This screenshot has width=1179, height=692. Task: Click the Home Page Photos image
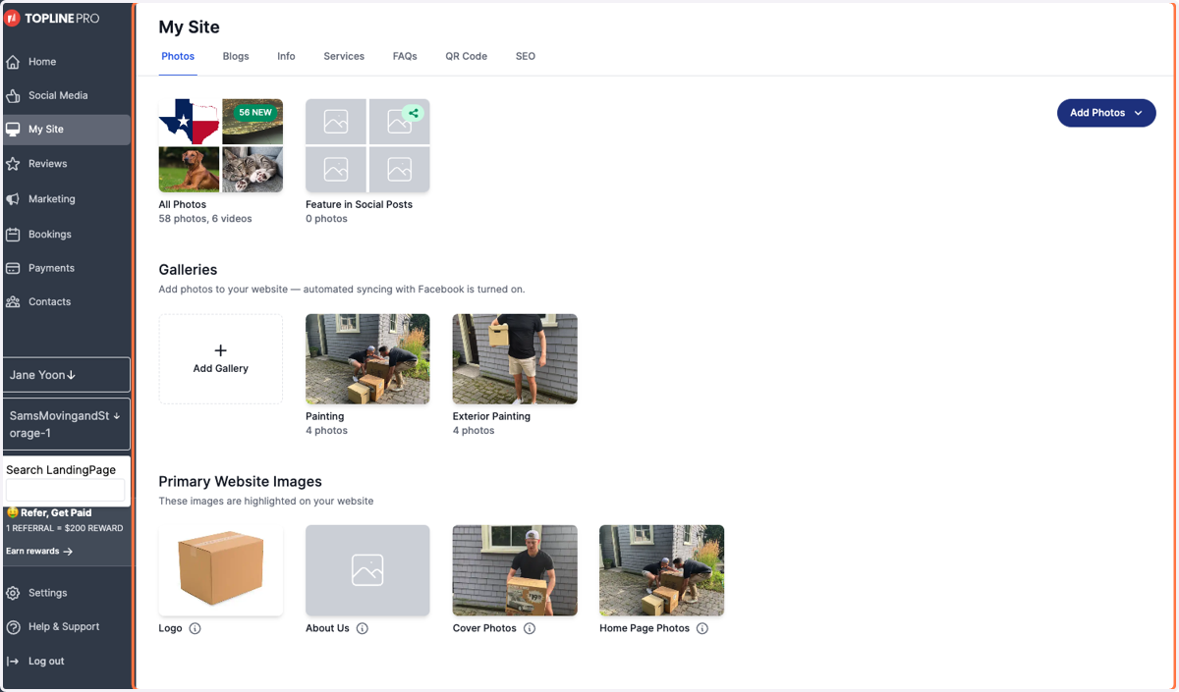pyautogui.click(x=661, y=570)
